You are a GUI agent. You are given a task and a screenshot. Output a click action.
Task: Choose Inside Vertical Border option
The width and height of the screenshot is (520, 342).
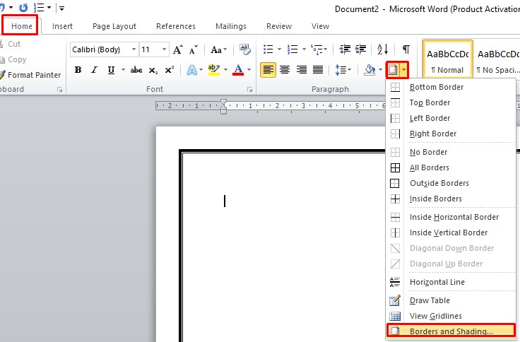[450, 233]
